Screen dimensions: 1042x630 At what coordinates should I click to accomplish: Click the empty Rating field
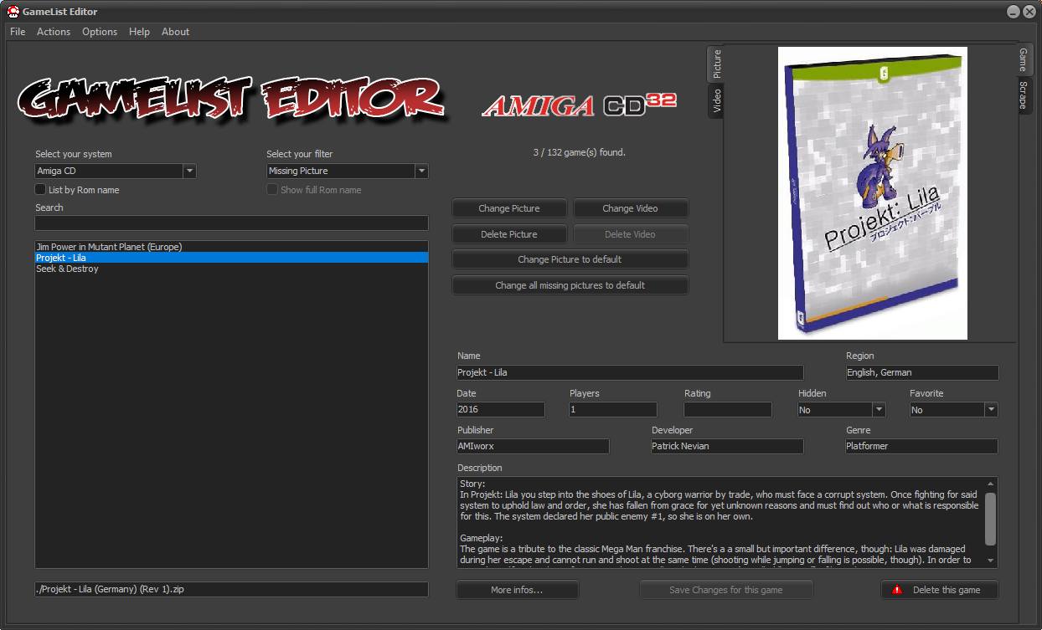pos(727,410)
